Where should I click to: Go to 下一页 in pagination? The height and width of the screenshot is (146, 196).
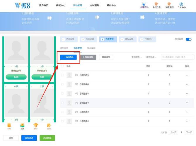[x=189, y=132]
